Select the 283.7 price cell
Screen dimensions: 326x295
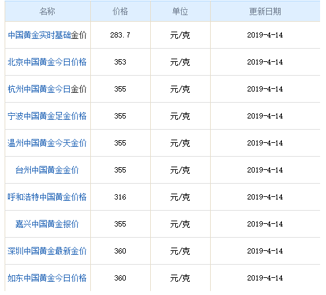(x=121, y=35)
